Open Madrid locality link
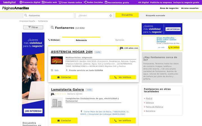202x126 pixels. tap(149, 98)
